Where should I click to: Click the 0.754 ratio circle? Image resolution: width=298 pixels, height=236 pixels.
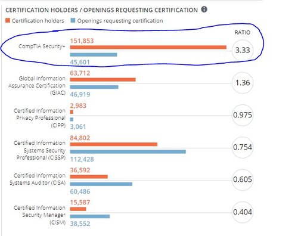click(x=243, y=147)
